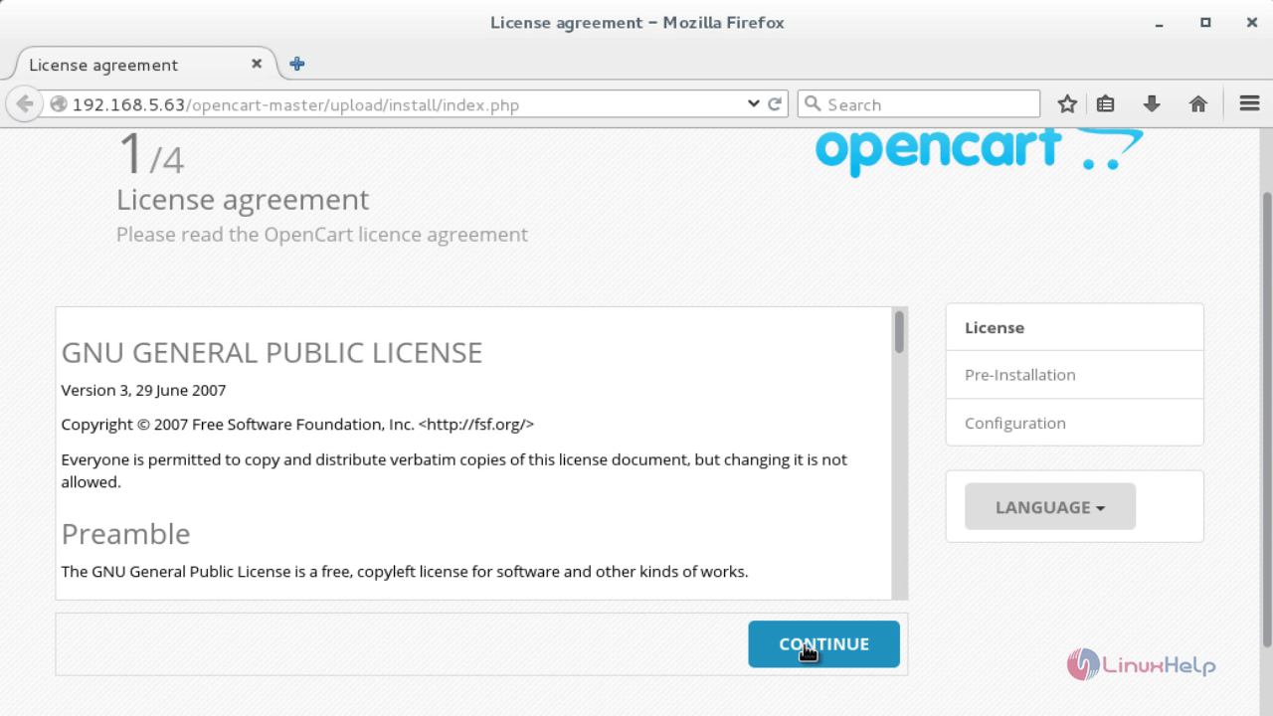This screenshot has width=1273, height=716.
Task: Click the text 'Version 3, 29 June 2007'
Action: tap(143, 391)
